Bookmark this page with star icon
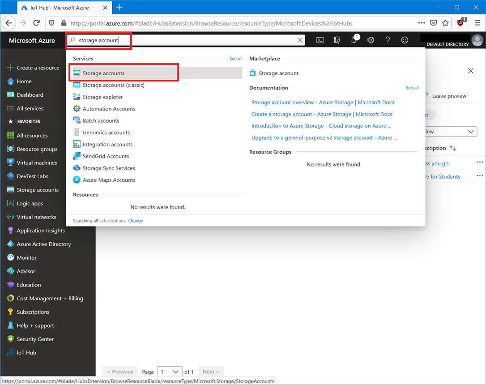 (x=445, y=23)
